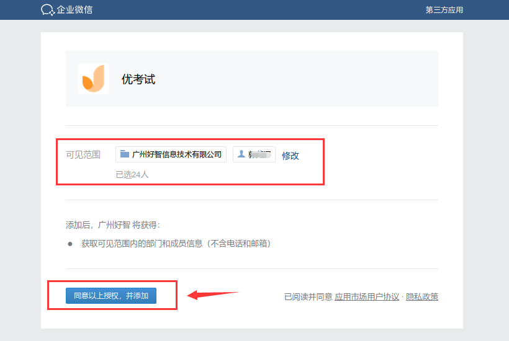Open the 隐私政策 link
The height and width of the screenshot is (341, 509).
[x=422, y=296]
